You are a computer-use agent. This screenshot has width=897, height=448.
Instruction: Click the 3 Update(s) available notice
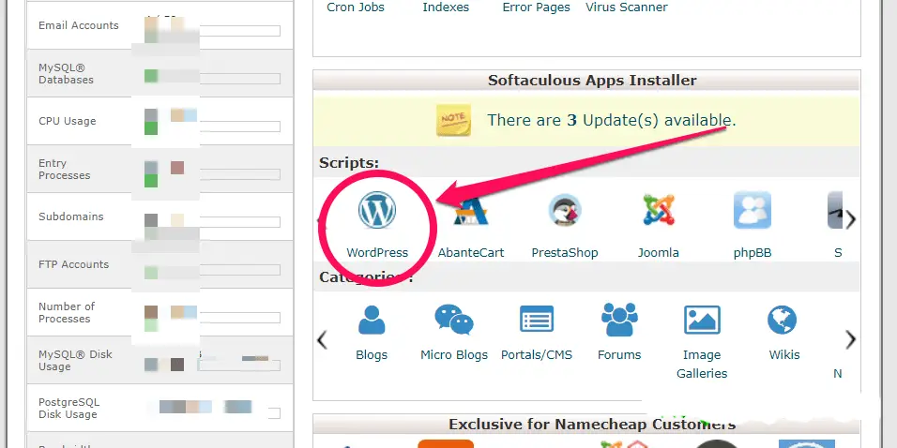click(x=612, y=120)
